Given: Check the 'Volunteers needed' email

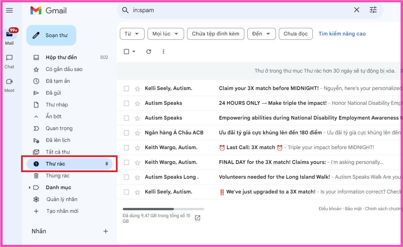Looking at the screenshot, I should coord(126,177).
